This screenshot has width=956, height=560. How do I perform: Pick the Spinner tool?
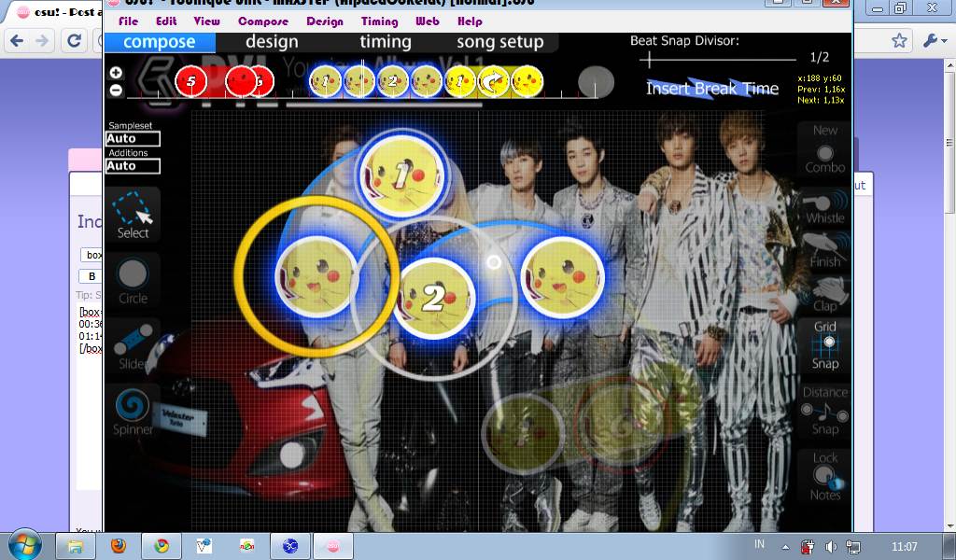click(x=133, y=411)
